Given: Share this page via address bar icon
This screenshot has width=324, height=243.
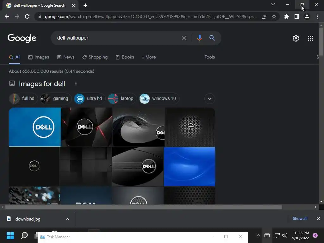Looking at the screenshot, I should click(264, 17).
